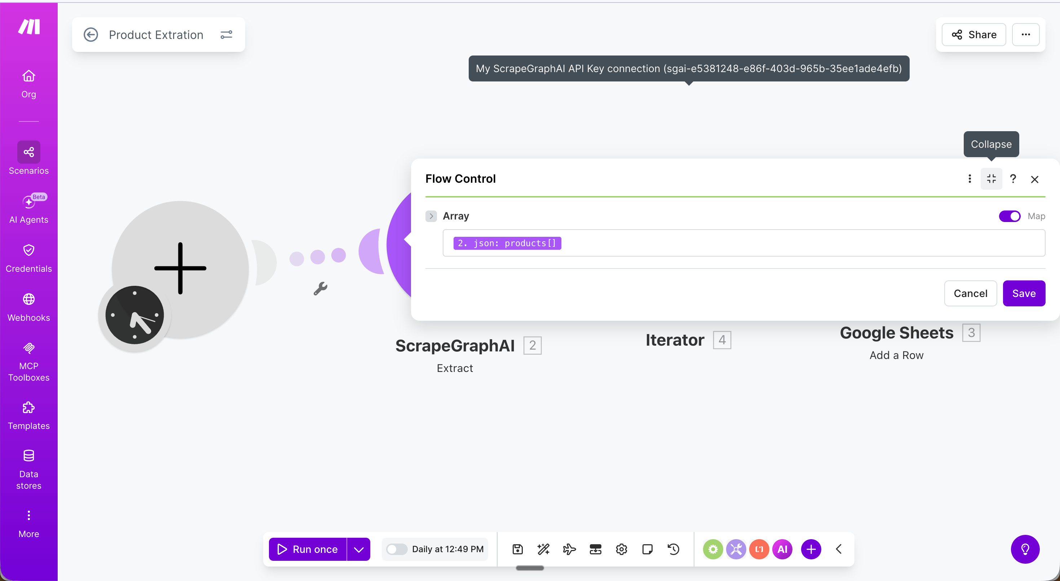Expand the Array field chevron
1060x581 pixels.
pyautogui.click(x=431, y=216)
